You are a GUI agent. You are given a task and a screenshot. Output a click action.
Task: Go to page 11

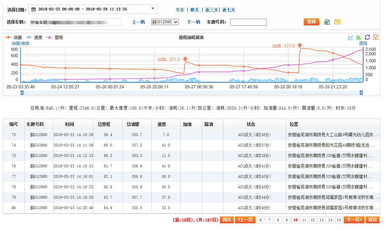click(304, 220)
